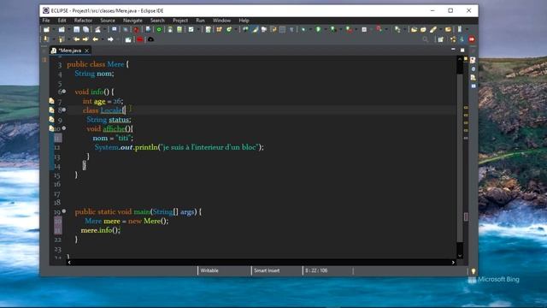
Task: Select the *Mere.java editor tab
Action: click(69, 50)
